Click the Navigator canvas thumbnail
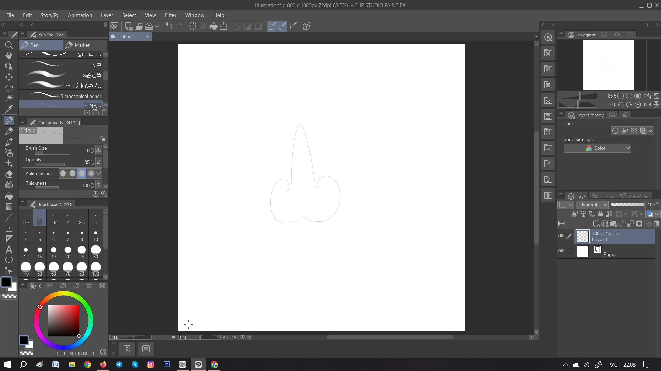The image size is (661, 371). [x=608, y=65]
